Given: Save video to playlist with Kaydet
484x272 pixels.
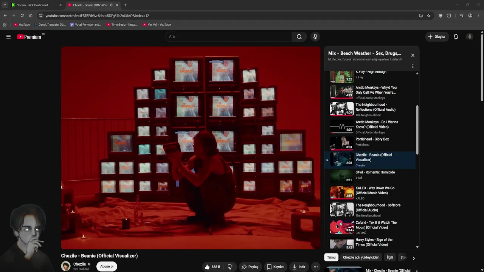Looking at the screenshot, I should click(275, 267).
